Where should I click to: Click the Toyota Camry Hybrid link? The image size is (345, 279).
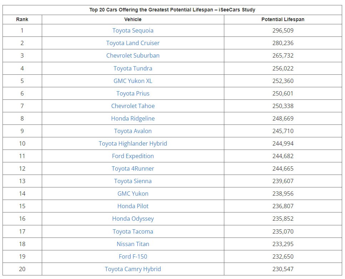133,269
